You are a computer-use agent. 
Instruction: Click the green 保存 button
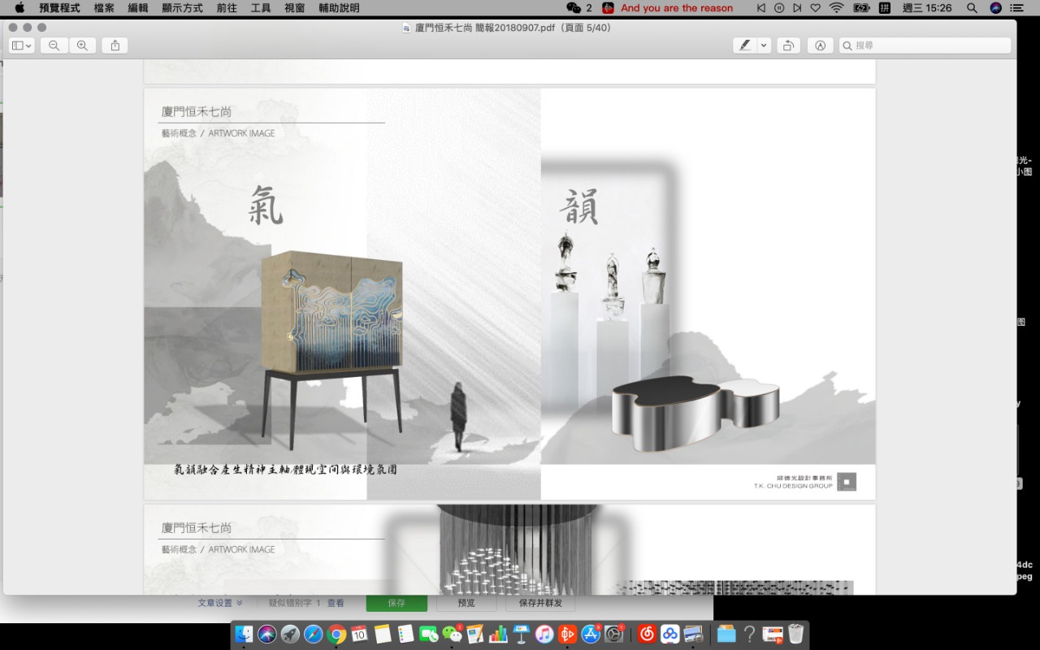point(396,603)
